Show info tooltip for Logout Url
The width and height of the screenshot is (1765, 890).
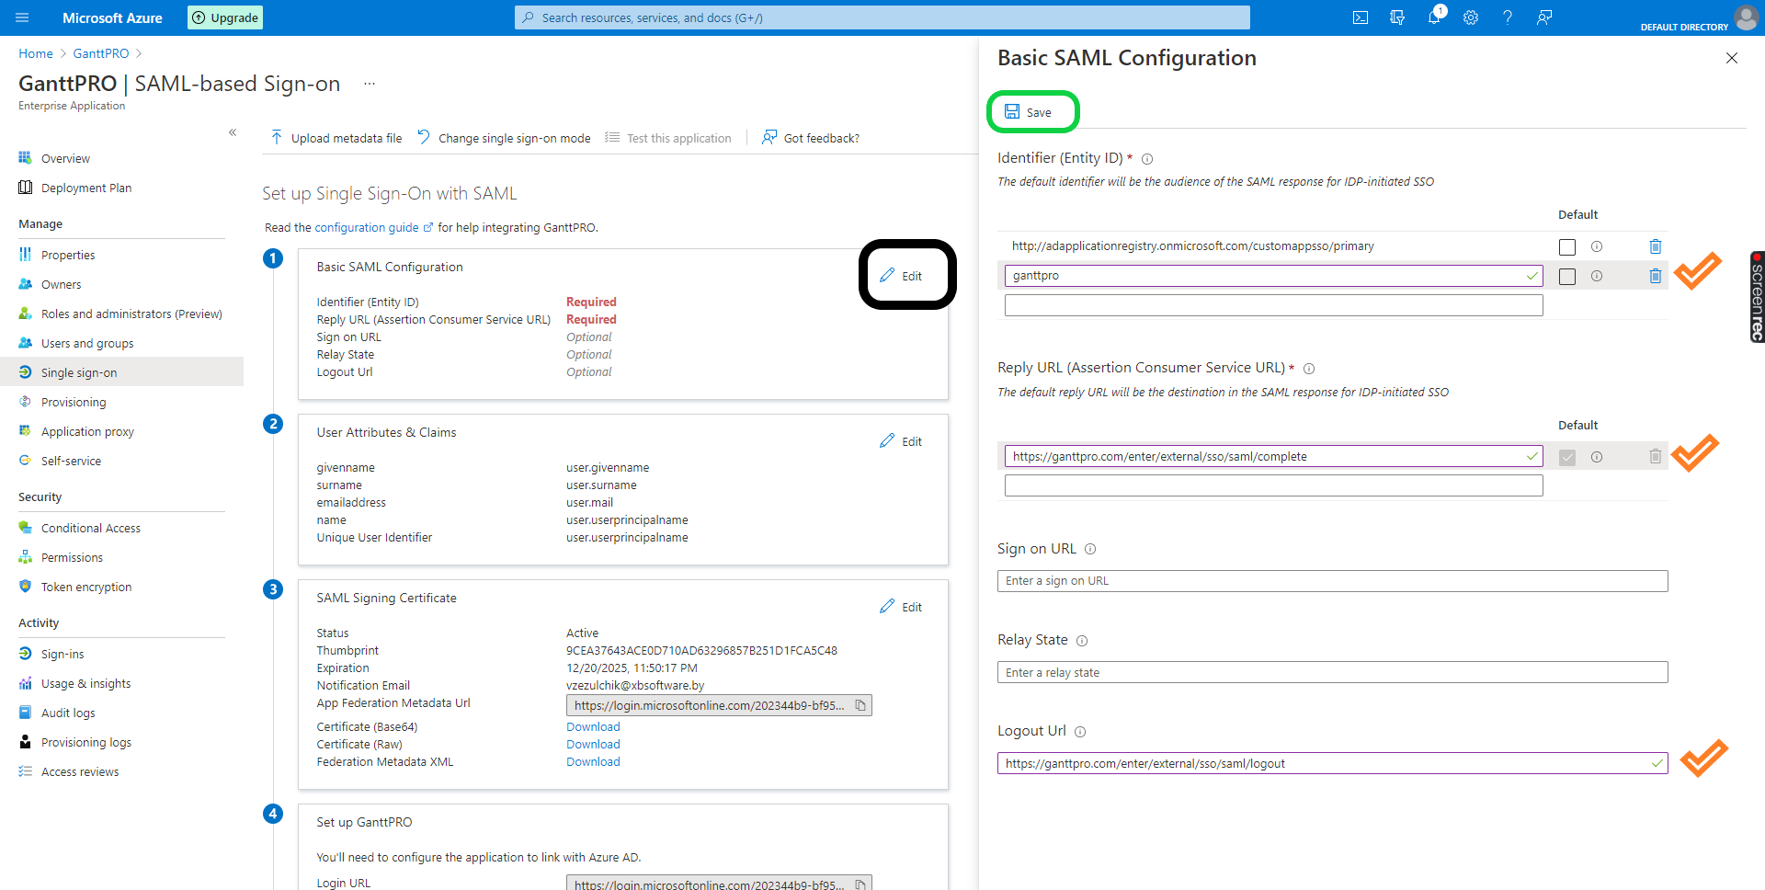pos(1080,732)
